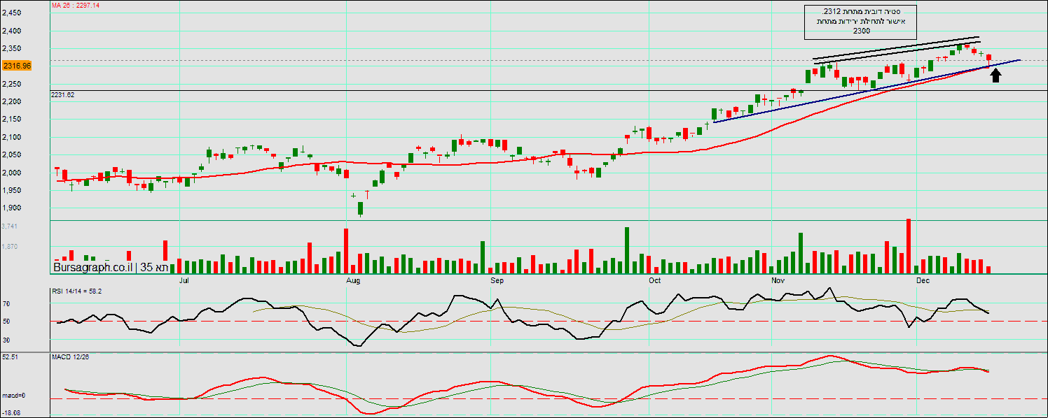Select the macd=0 baseline label

[x=13, y=396]
